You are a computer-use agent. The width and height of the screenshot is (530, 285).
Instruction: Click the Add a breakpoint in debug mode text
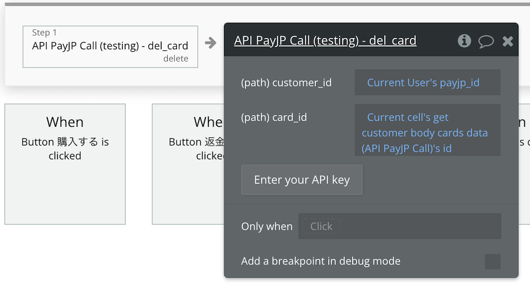321,261
